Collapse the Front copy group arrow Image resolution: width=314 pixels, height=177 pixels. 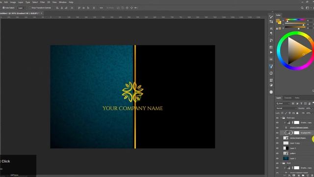point(281,118)
